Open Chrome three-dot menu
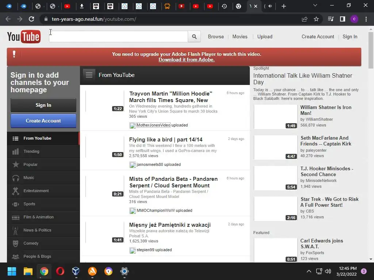 pos(366,19)
